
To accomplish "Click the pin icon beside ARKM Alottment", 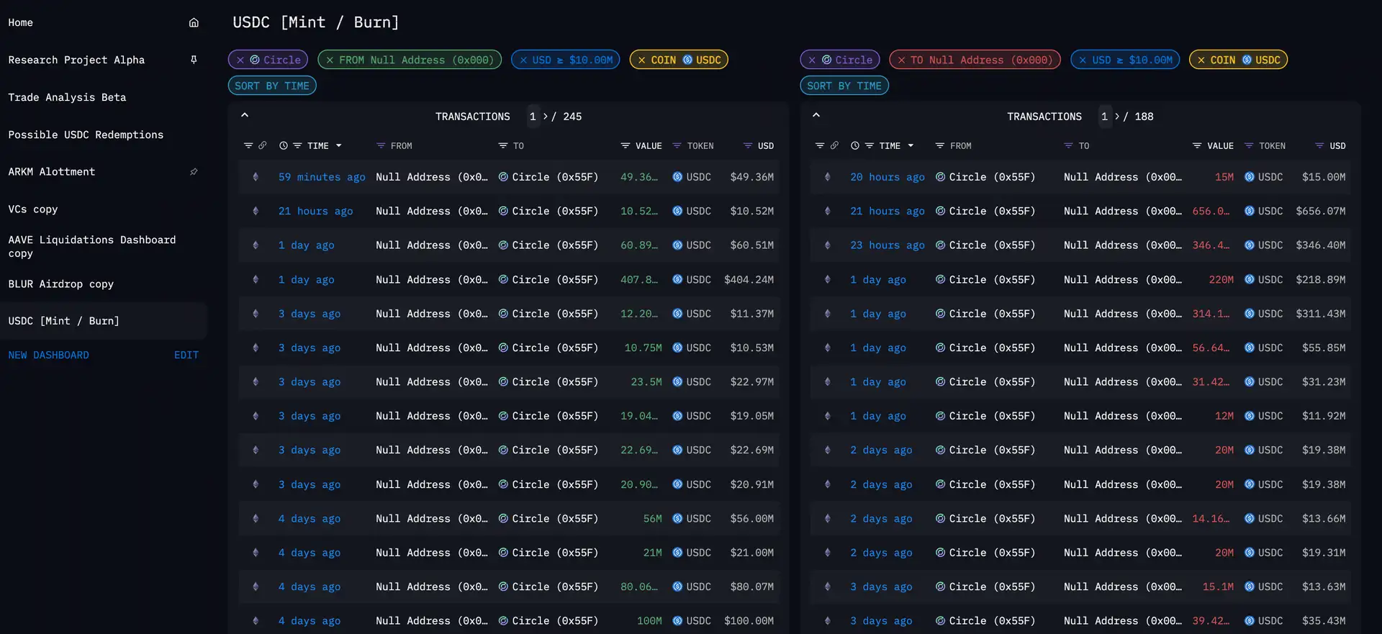I will pyautogui.click(x=194, y=172).
